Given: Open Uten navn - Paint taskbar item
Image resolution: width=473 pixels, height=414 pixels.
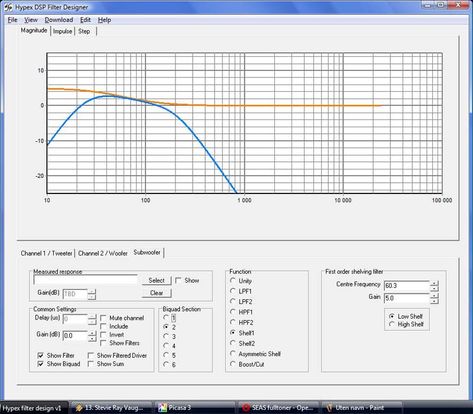Looking at the screenshot, I should coord(361,407).
